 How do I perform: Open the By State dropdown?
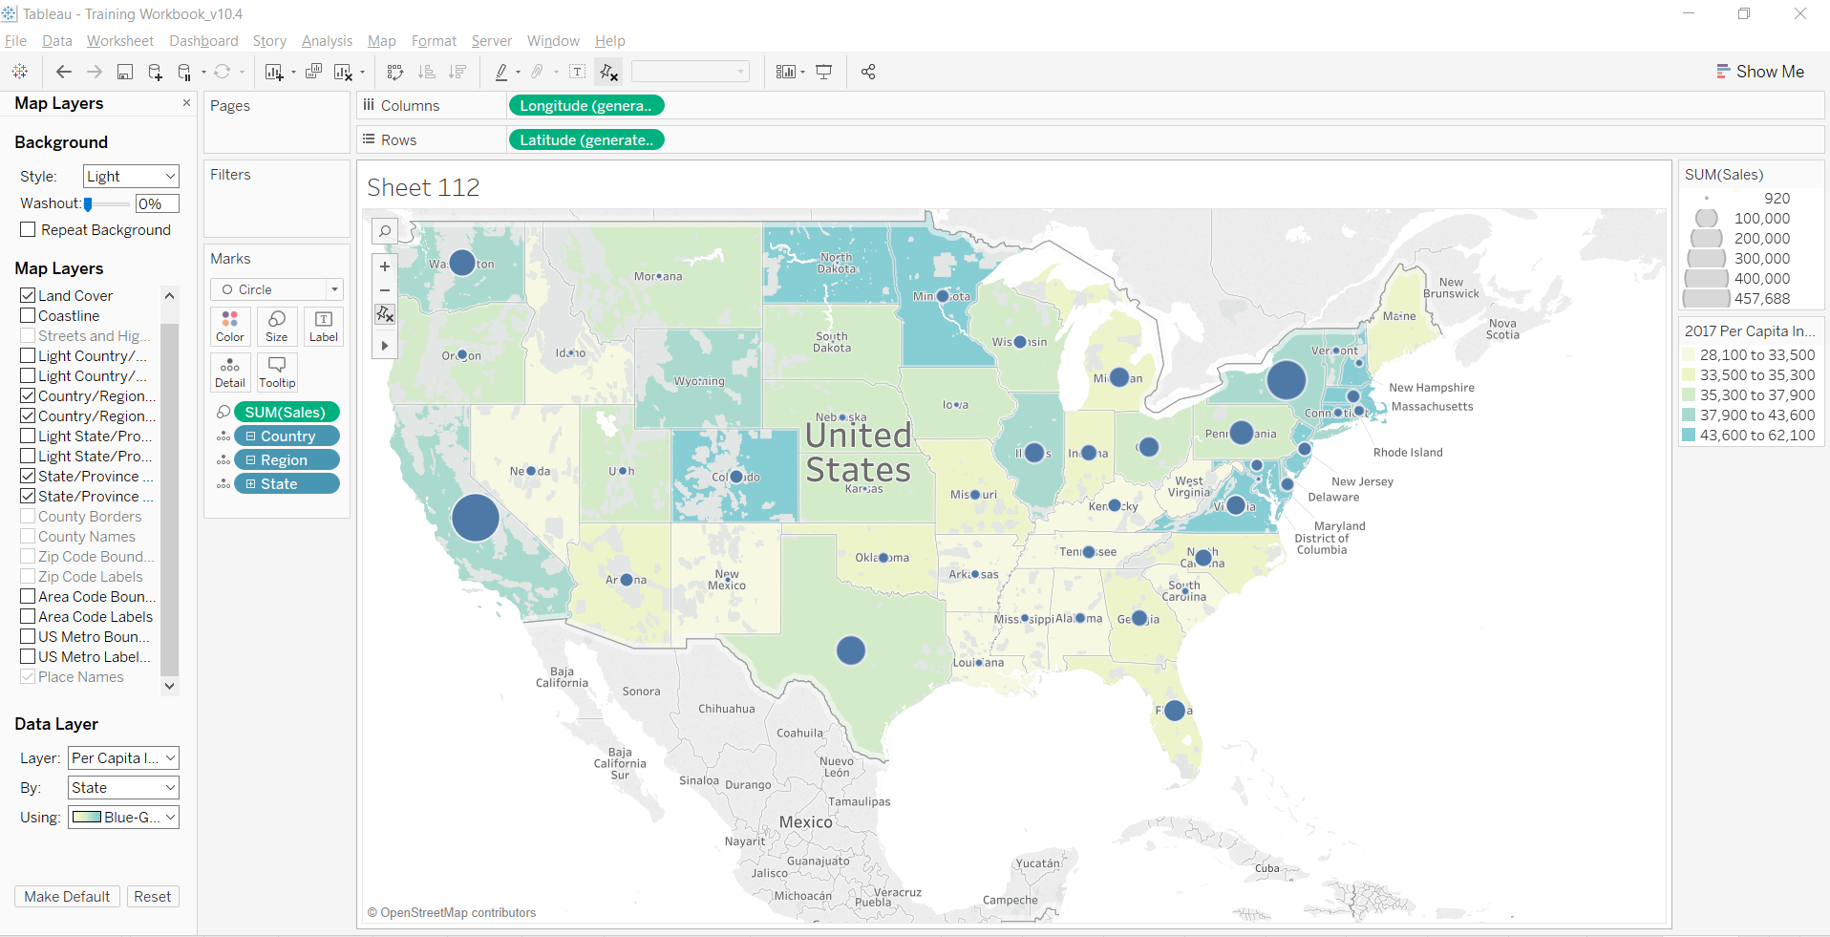pos(123,788)
